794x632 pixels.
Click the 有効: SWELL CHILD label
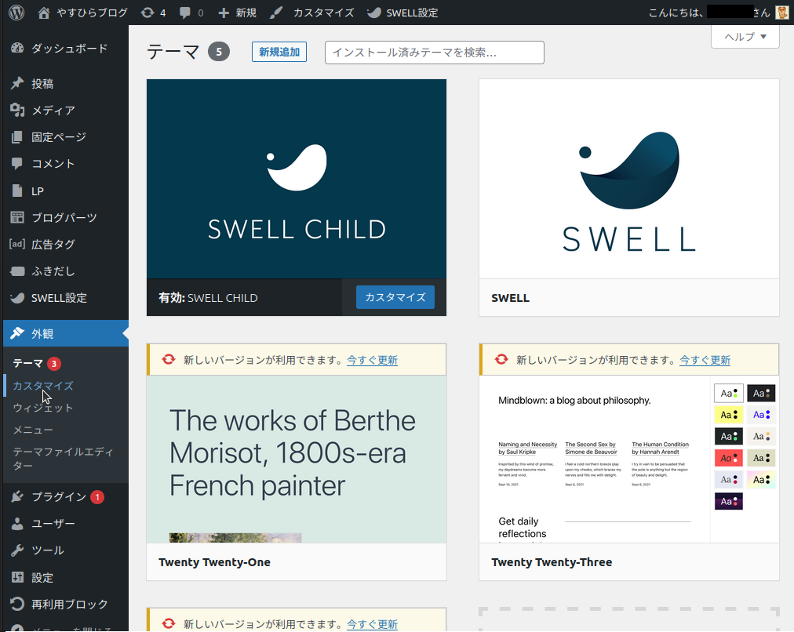click(208, 298)
